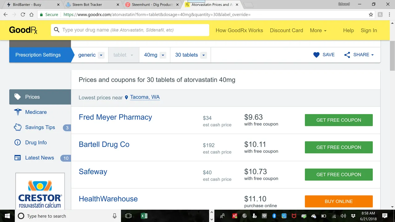Open the volume speaker control

pos(343,216)
